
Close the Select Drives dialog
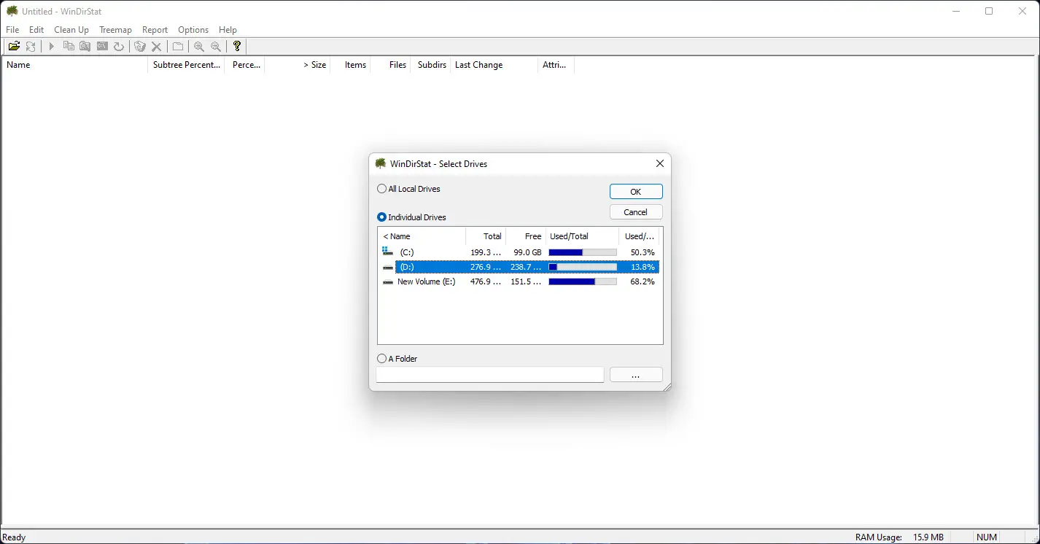(659, 164)
